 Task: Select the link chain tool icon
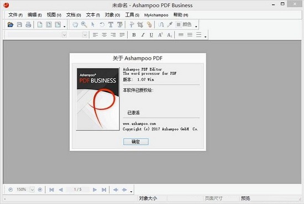[149, 25]
